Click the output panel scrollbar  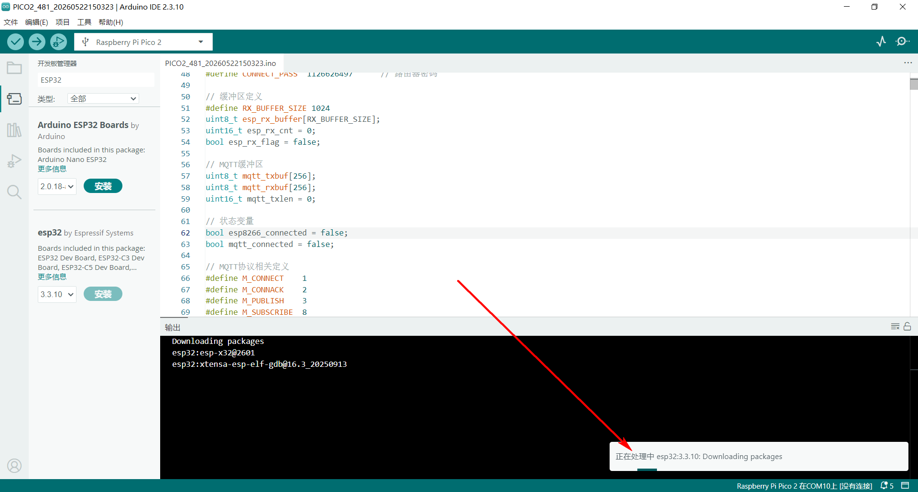(914, 407)
